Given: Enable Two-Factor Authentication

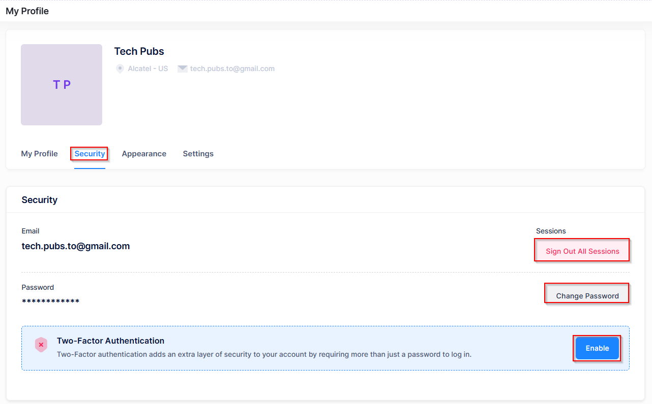Looking at the screenshot, I should (597, 348).
